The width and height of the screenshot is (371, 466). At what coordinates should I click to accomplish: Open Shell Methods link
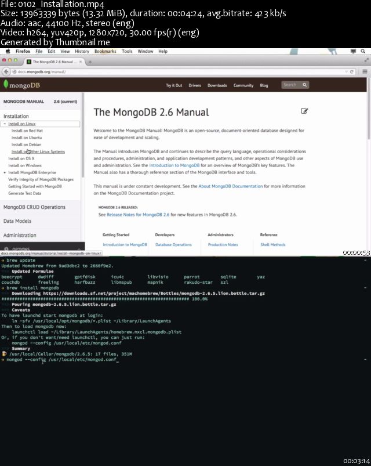point(273,244)
